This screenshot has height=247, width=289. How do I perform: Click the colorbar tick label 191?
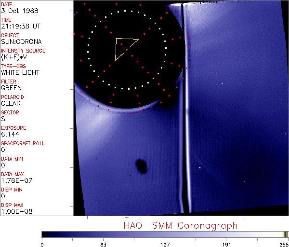pyautogui.click(x=227, y=244)
